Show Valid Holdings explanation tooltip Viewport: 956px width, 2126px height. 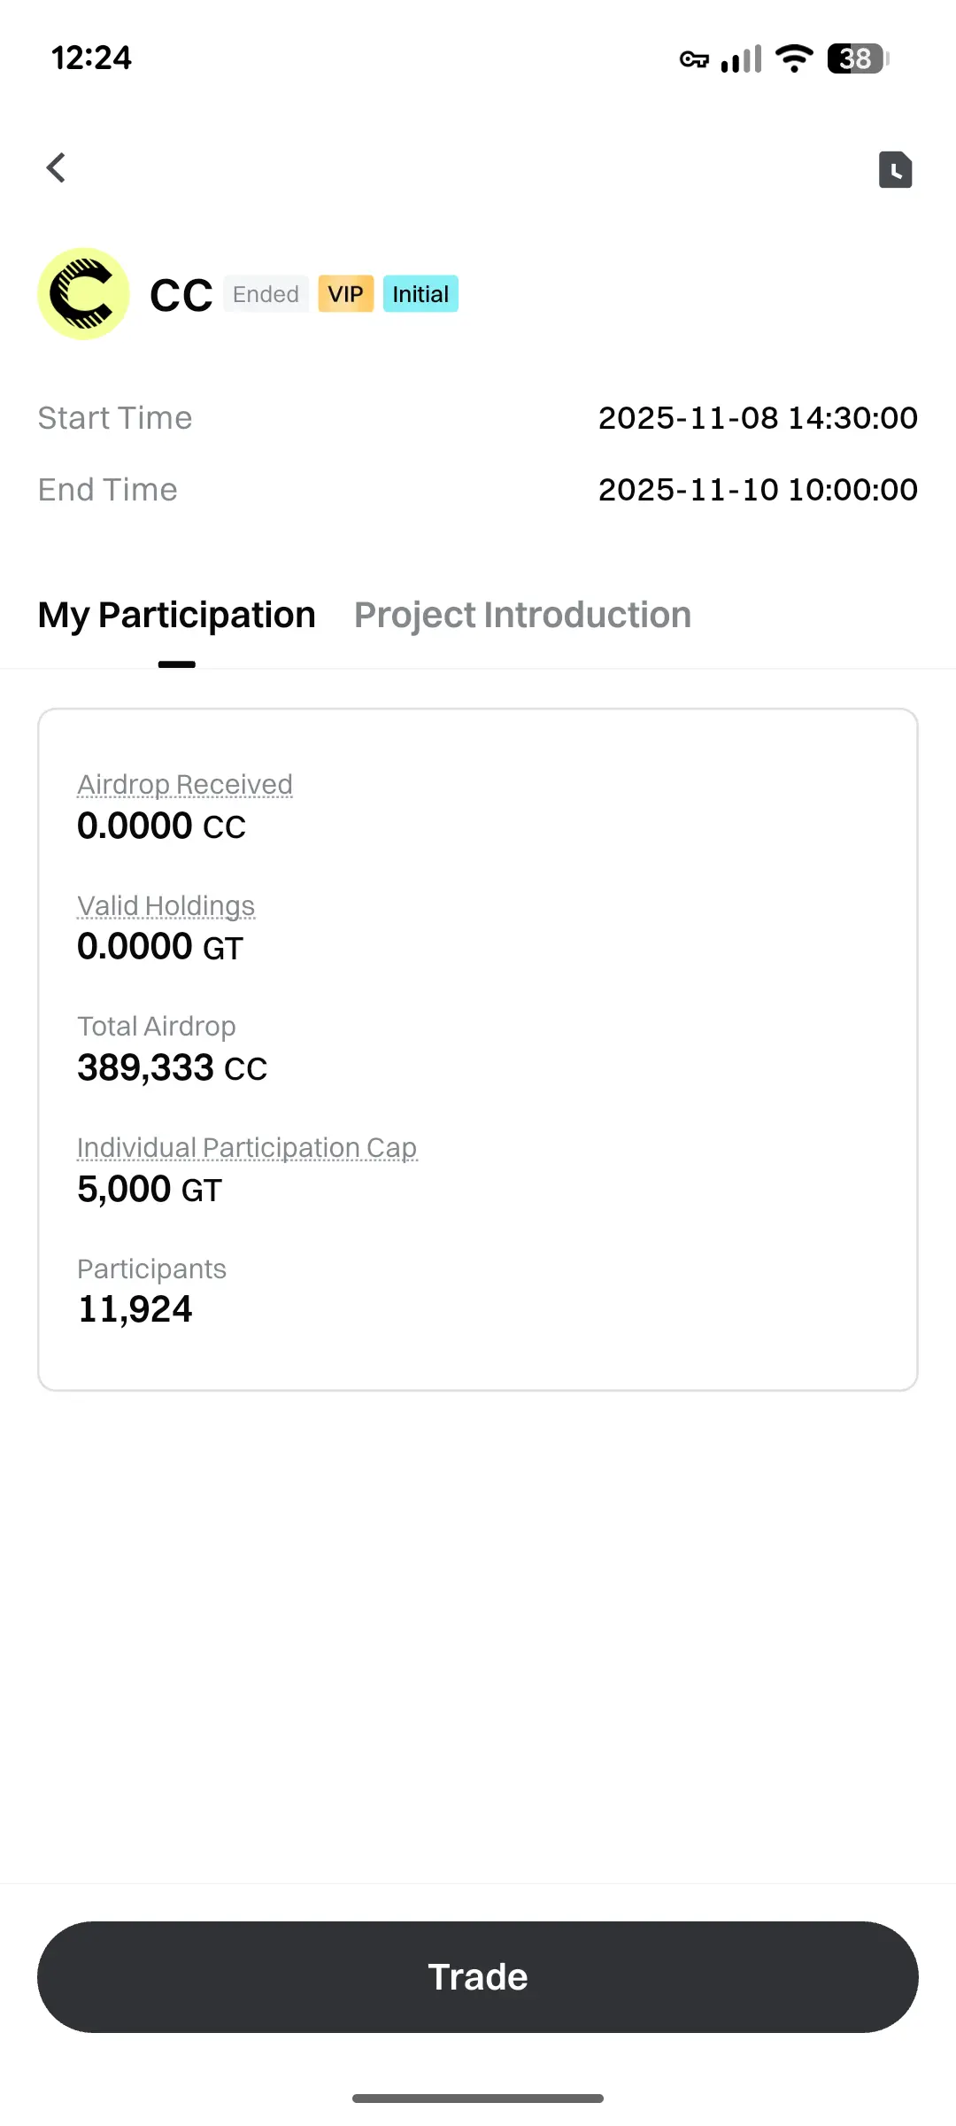pos(166,906)
